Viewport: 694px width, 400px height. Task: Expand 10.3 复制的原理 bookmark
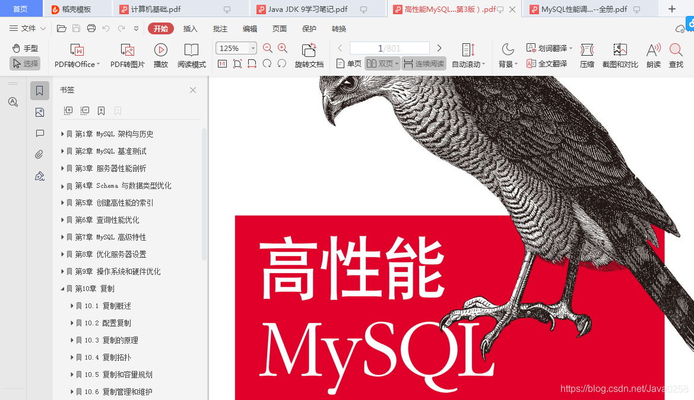[72, 340]
